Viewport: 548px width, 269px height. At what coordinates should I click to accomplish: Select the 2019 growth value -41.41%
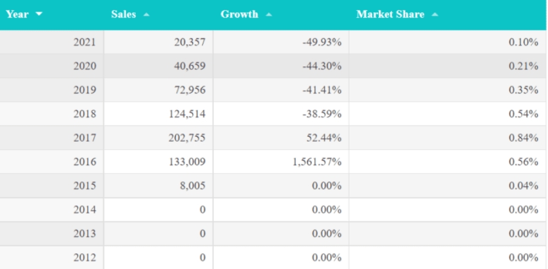tap(321, 90)
